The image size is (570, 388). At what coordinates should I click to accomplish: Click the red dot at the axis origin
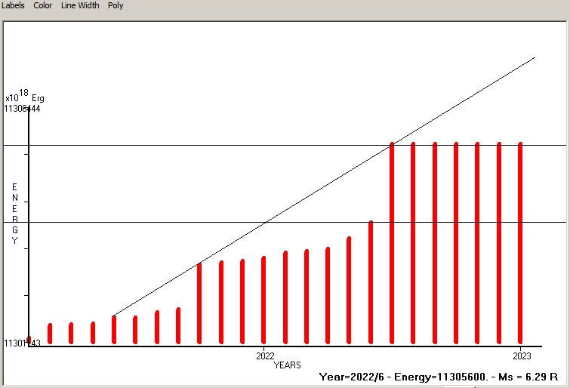(29, 339)
